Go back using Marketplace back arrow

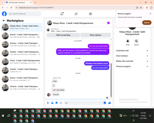point(4,21)
